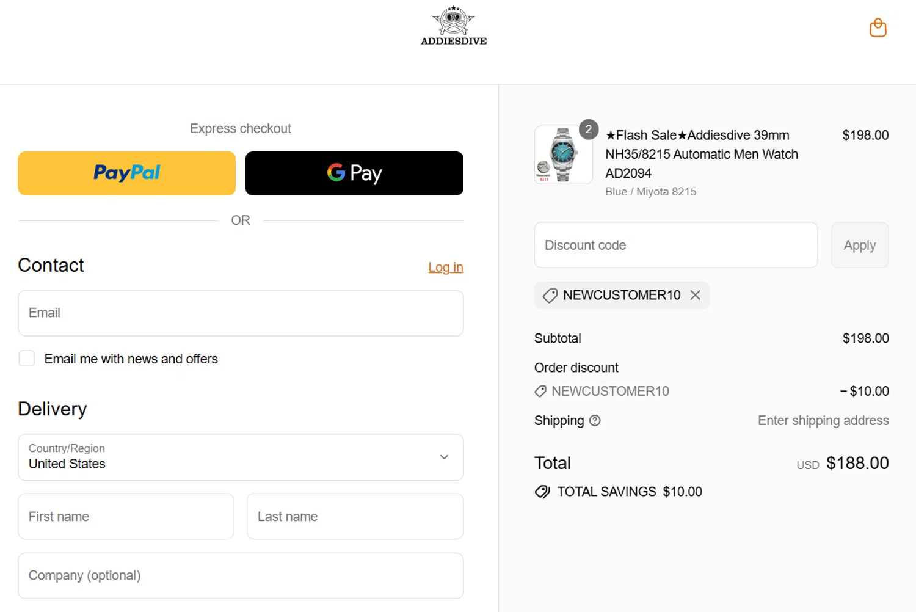Click the Flash Sale Addiesdive watch title
916x612 pixels.
[702, 154]
